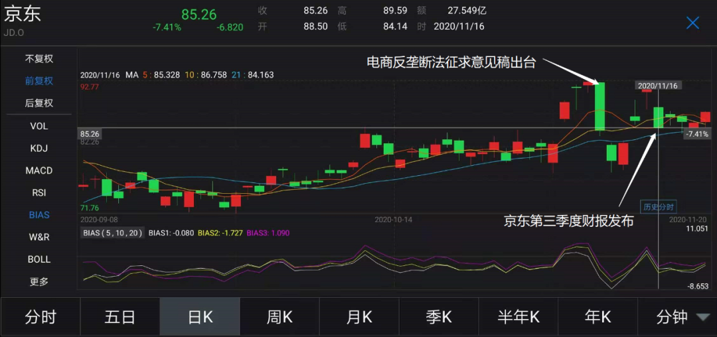
Task: Switch to 年K tab
Action: click(598, 317)
